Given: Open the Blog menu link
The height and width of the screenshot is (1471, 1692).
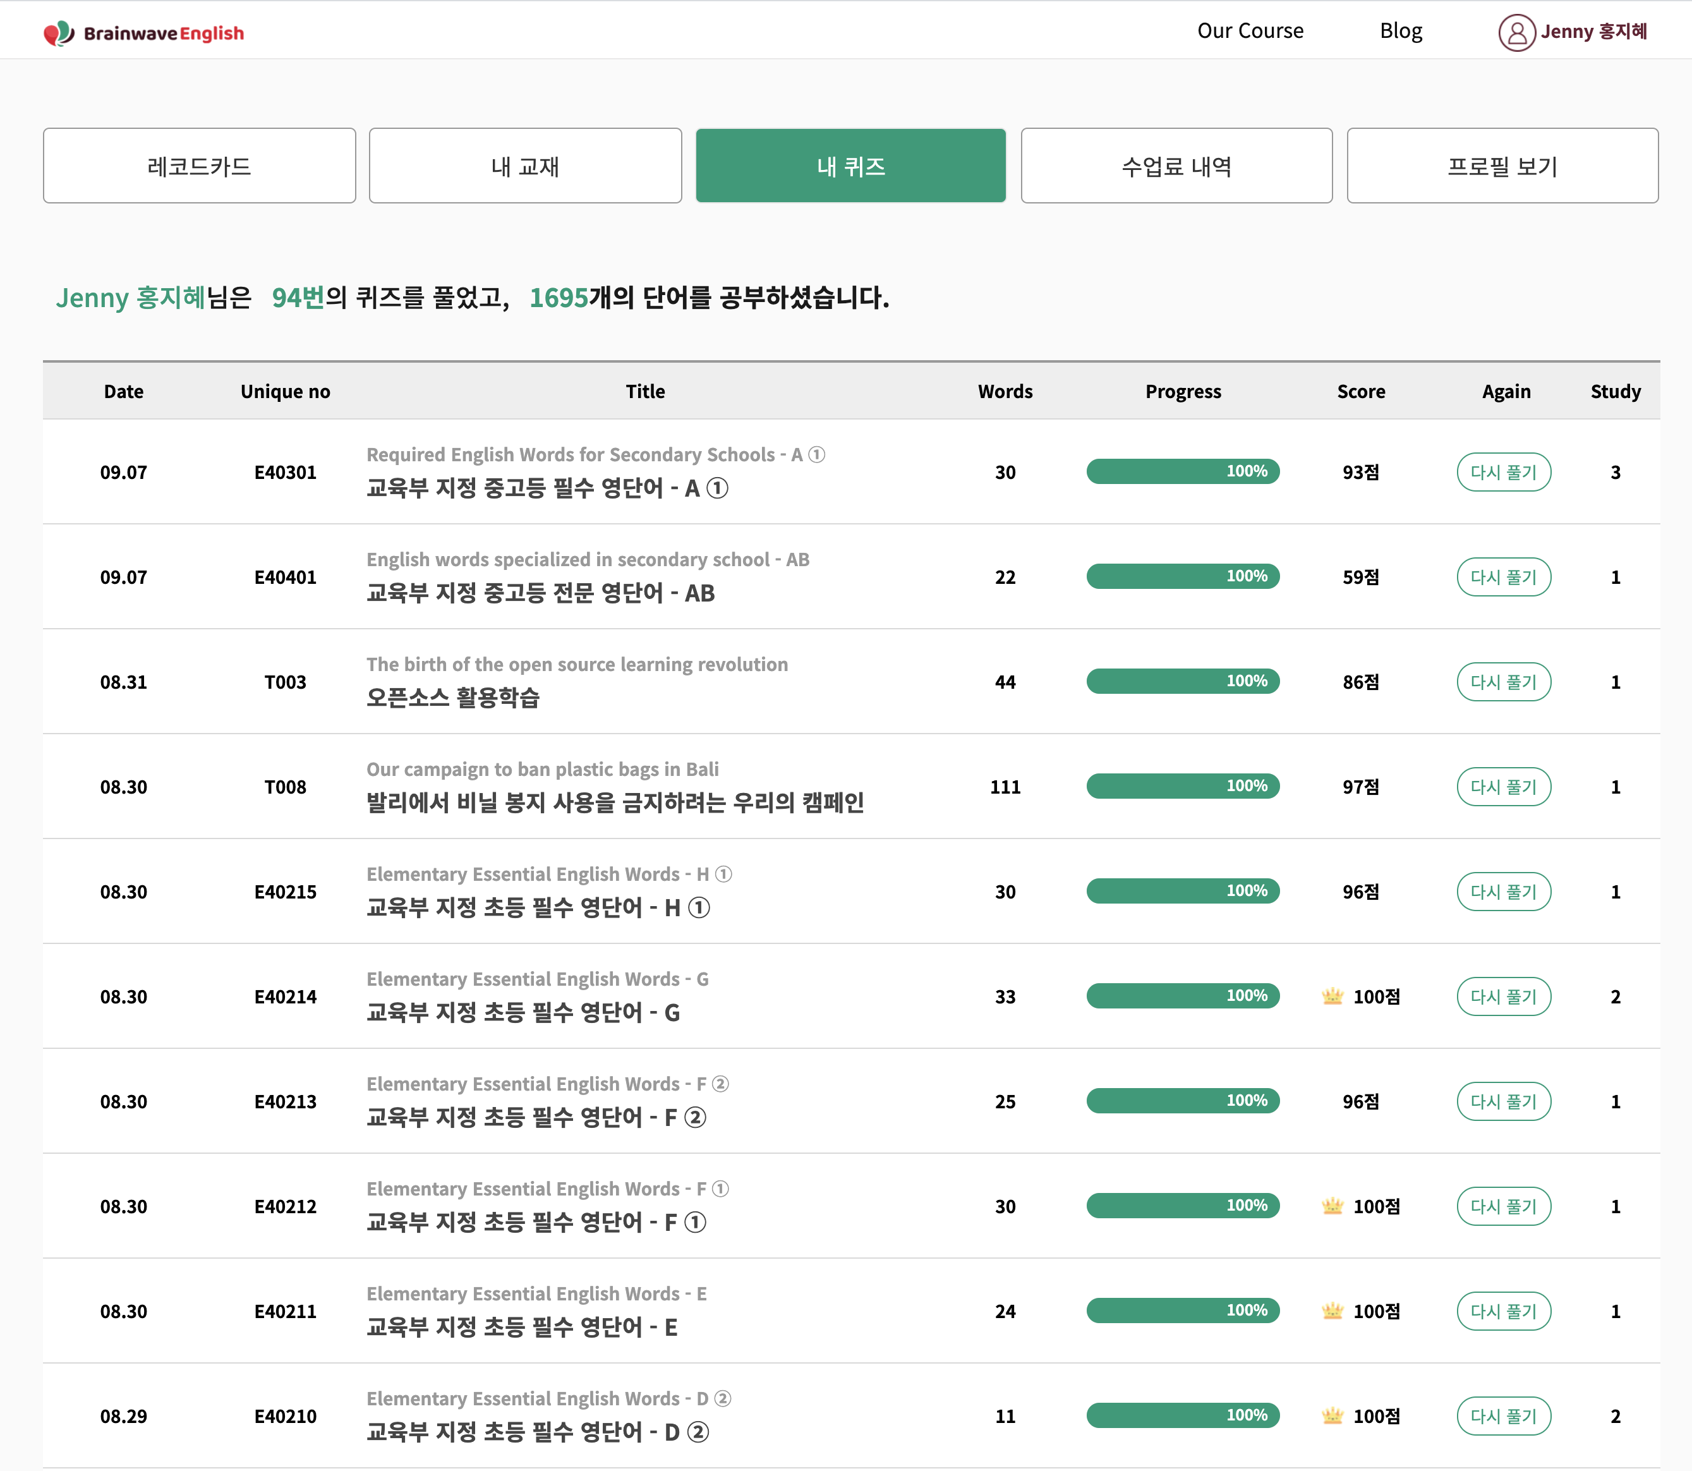Looking at the screenshot, I should coord(1401,31).
